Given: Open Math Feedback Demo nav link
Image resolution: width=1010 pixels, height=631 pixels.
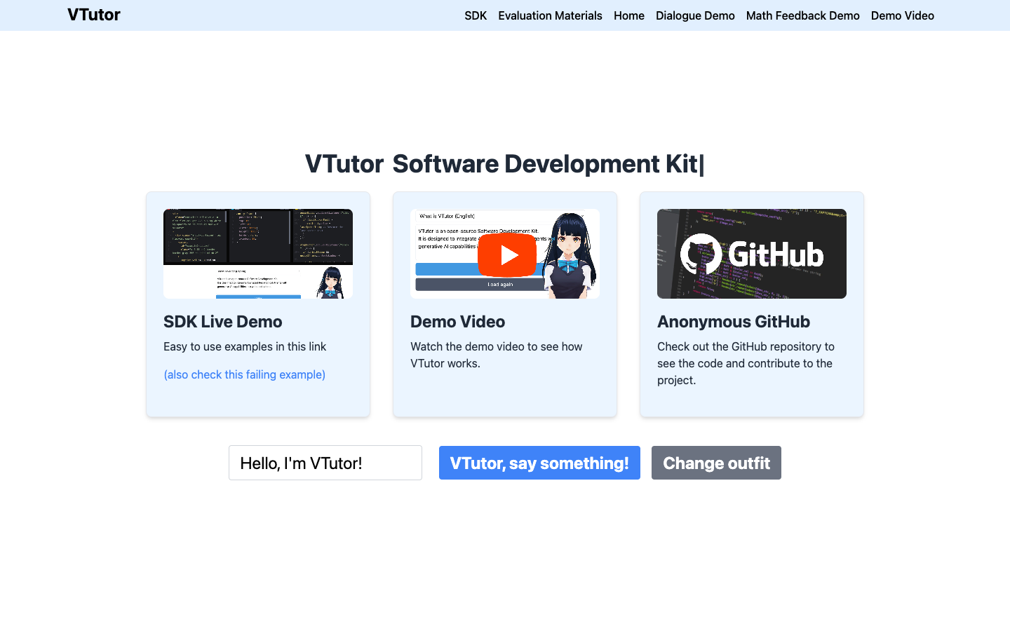Looking at the screenshot, I should point(803,15).
